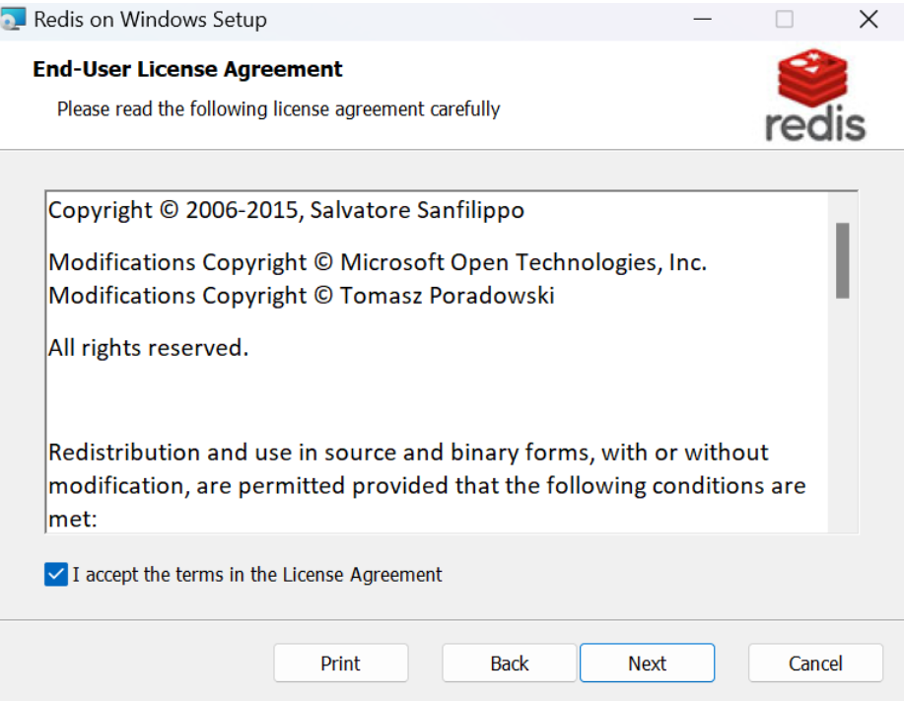Minimize the setup window
Screen dimensions: 904x701
pos(702,19)
